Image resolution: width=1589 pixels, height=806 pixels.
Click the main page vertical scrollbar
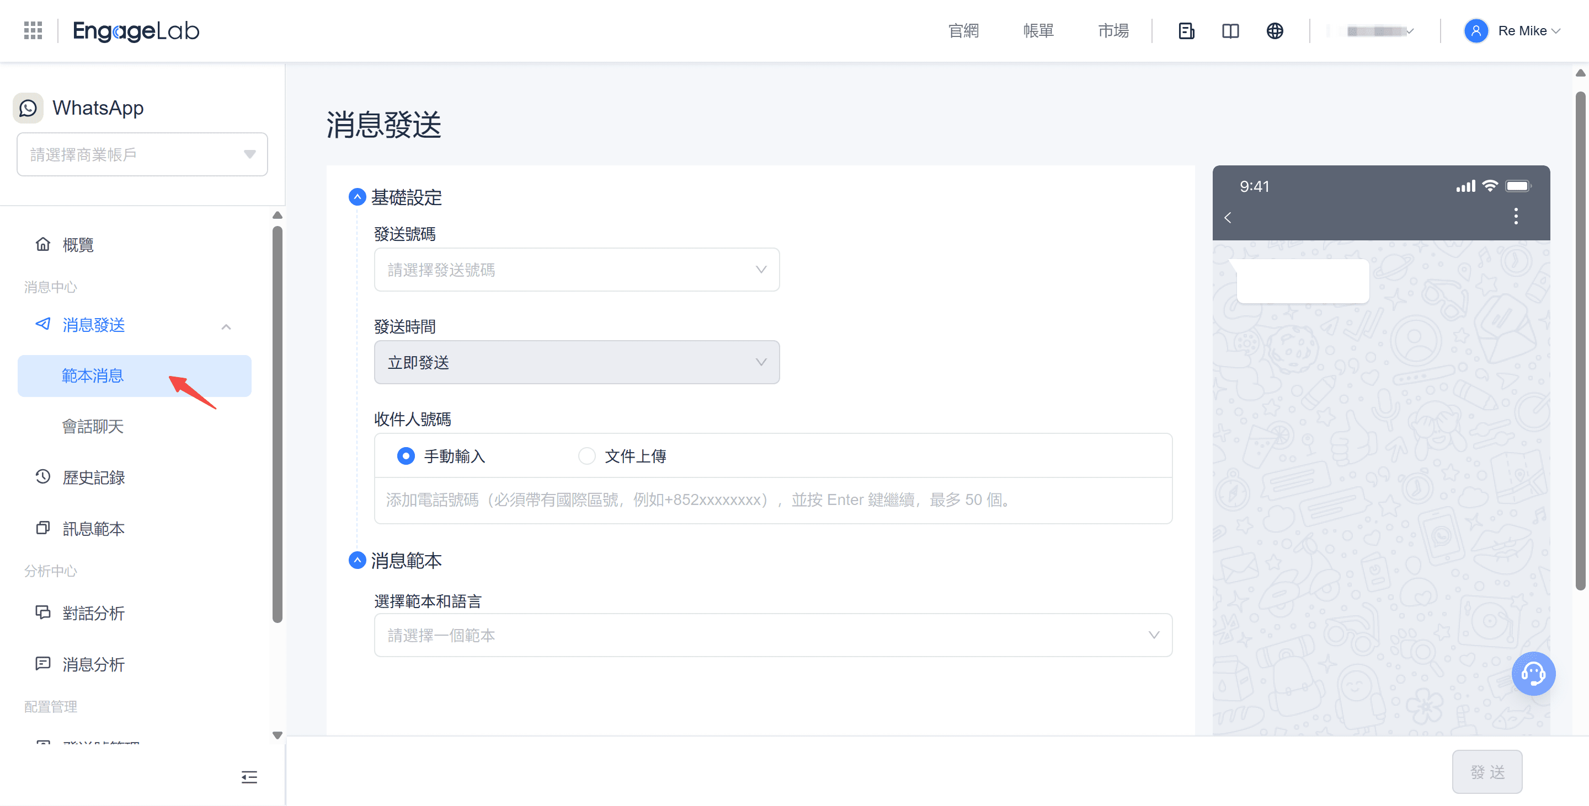click(1580, 341)
